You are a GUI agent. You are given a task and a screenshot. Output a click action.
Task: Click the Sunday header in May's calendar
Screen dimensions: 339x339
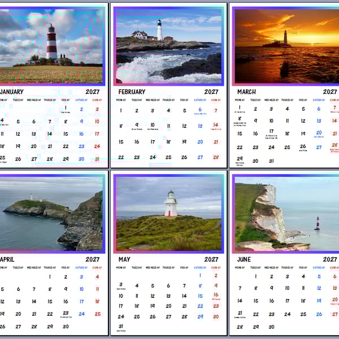[x=216, y=268]
